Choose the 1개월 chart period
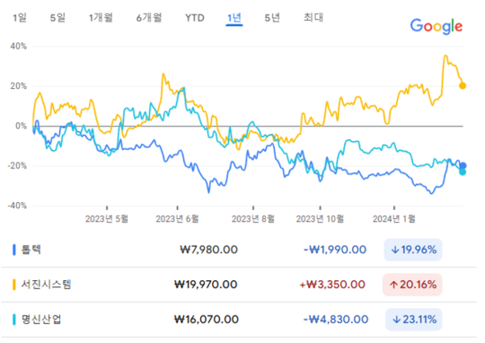Screen dimensions: 485x343 click(x=101, y=18)
